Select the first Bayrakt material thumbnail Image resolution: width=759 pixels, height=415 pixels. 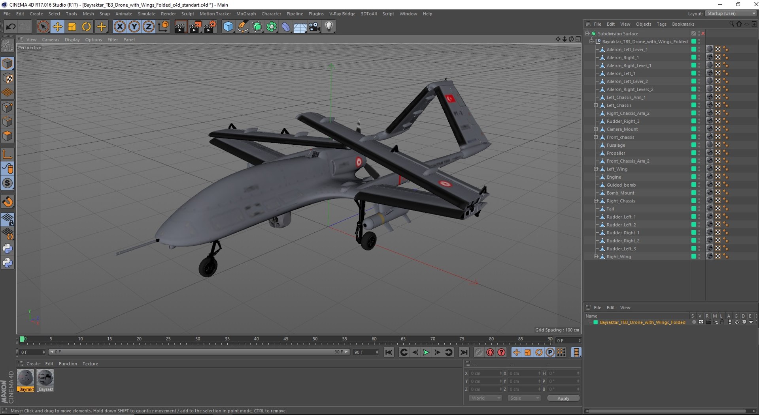[x=26, y=380]
